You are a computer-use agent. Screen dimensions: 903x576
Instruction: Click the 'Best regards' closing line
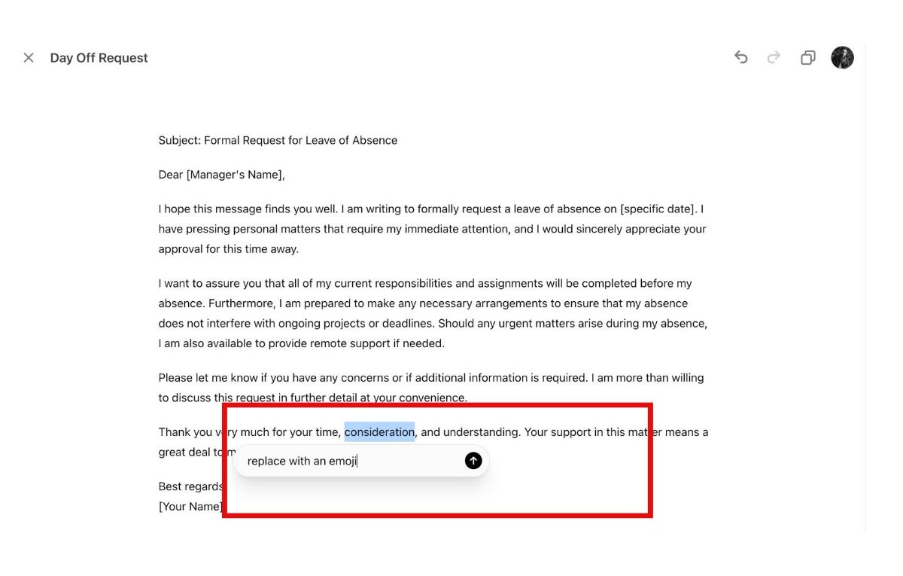190,486
